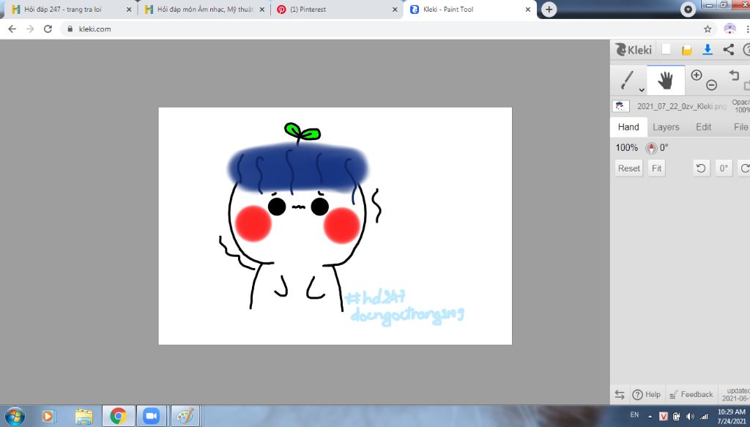Open Paint from the taskbar
Image resolution: width=750 pixels, height=427 pixels.
(185, 416)
